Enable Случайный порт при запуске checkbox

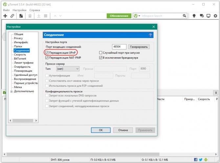pyautogui.click(x=100, y=53)
